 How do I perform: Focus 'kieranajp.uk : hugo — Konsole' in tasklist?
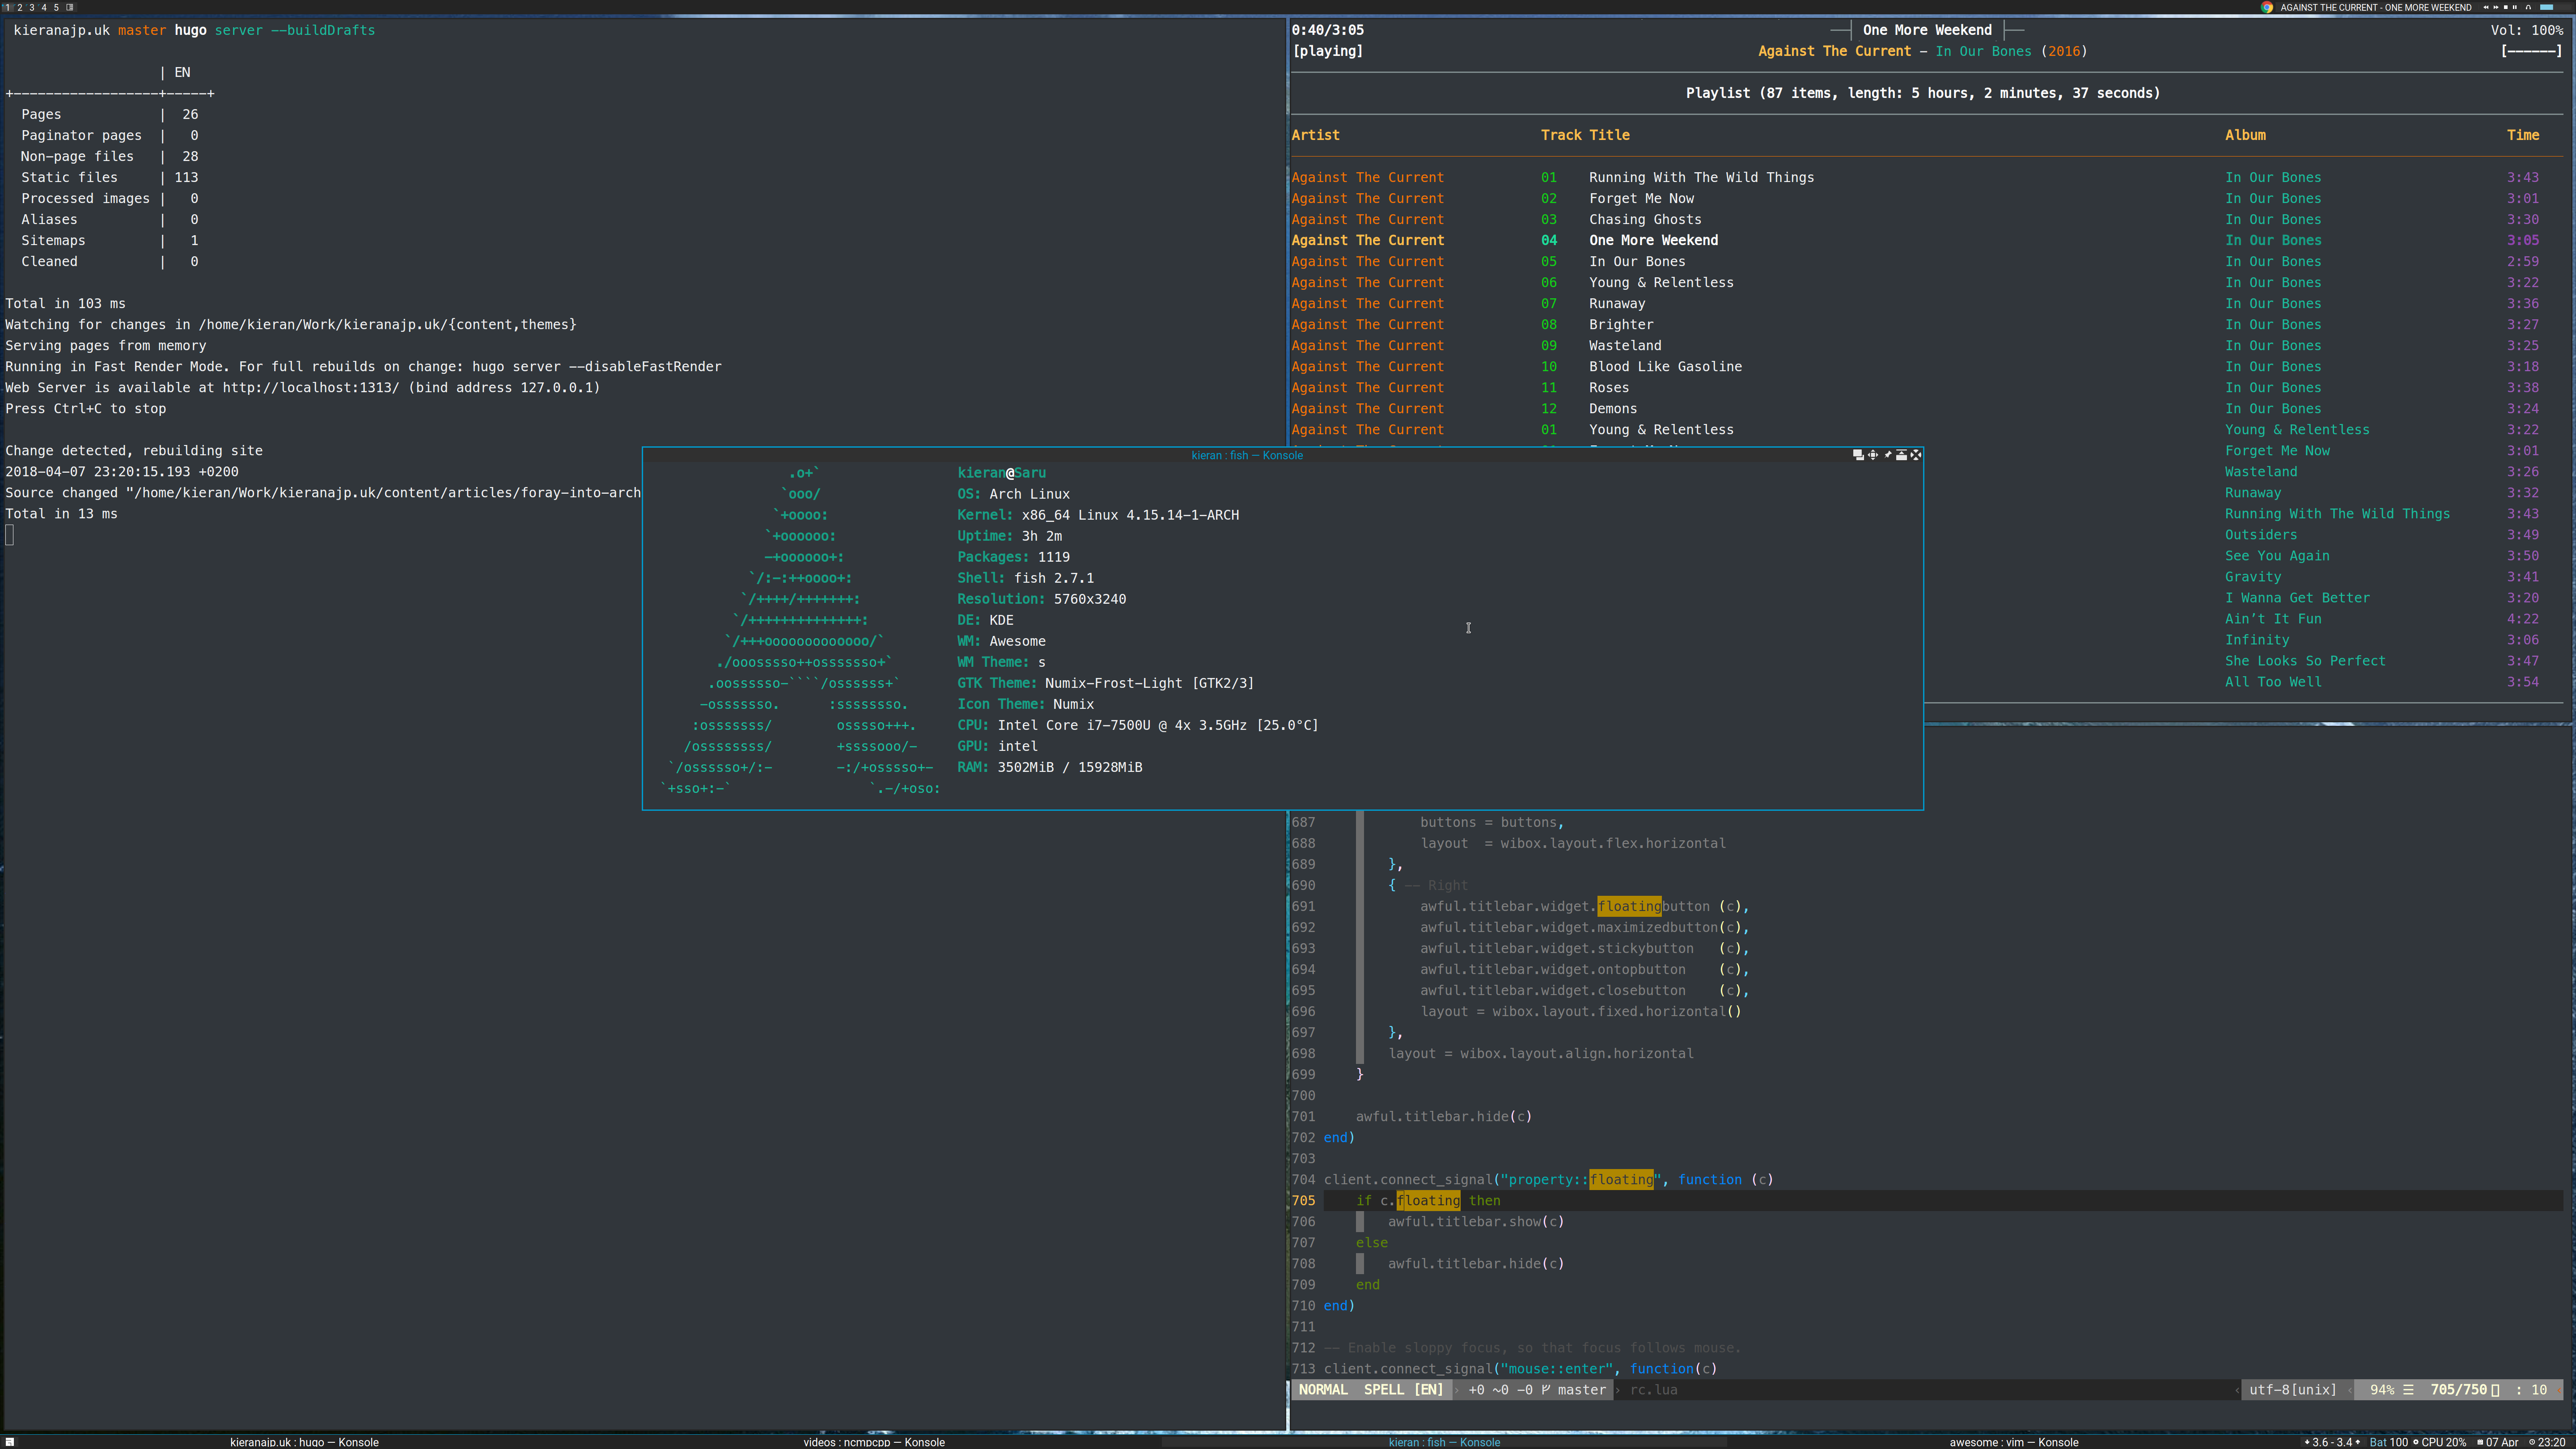304,1442
